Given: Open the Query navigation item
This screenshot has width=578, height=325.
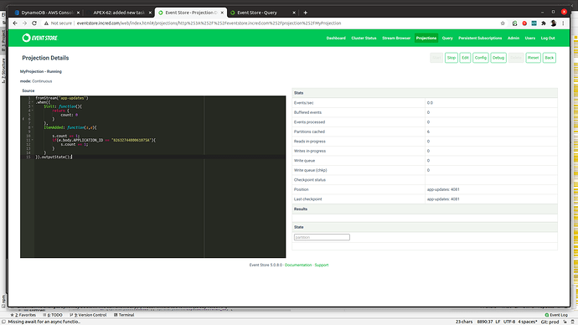Looking at the screenshot, I should (x=447, y=38).
